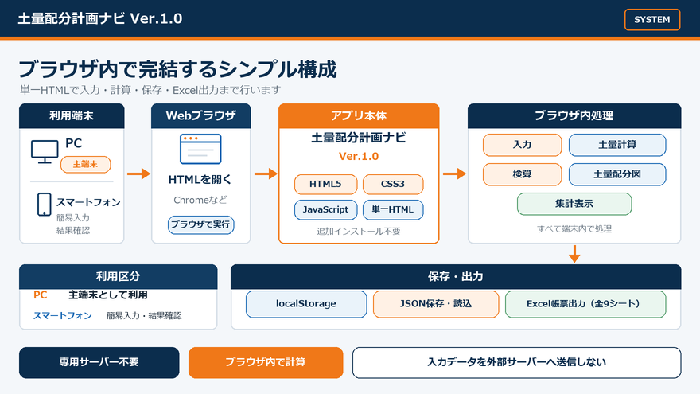This screenshot has height=394, width=700.
Task: Click the アプリ本体 orange header
Action: [x=359, y=116]
